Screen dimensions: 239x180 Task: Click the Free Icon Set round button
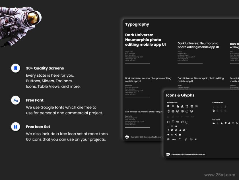16,127
